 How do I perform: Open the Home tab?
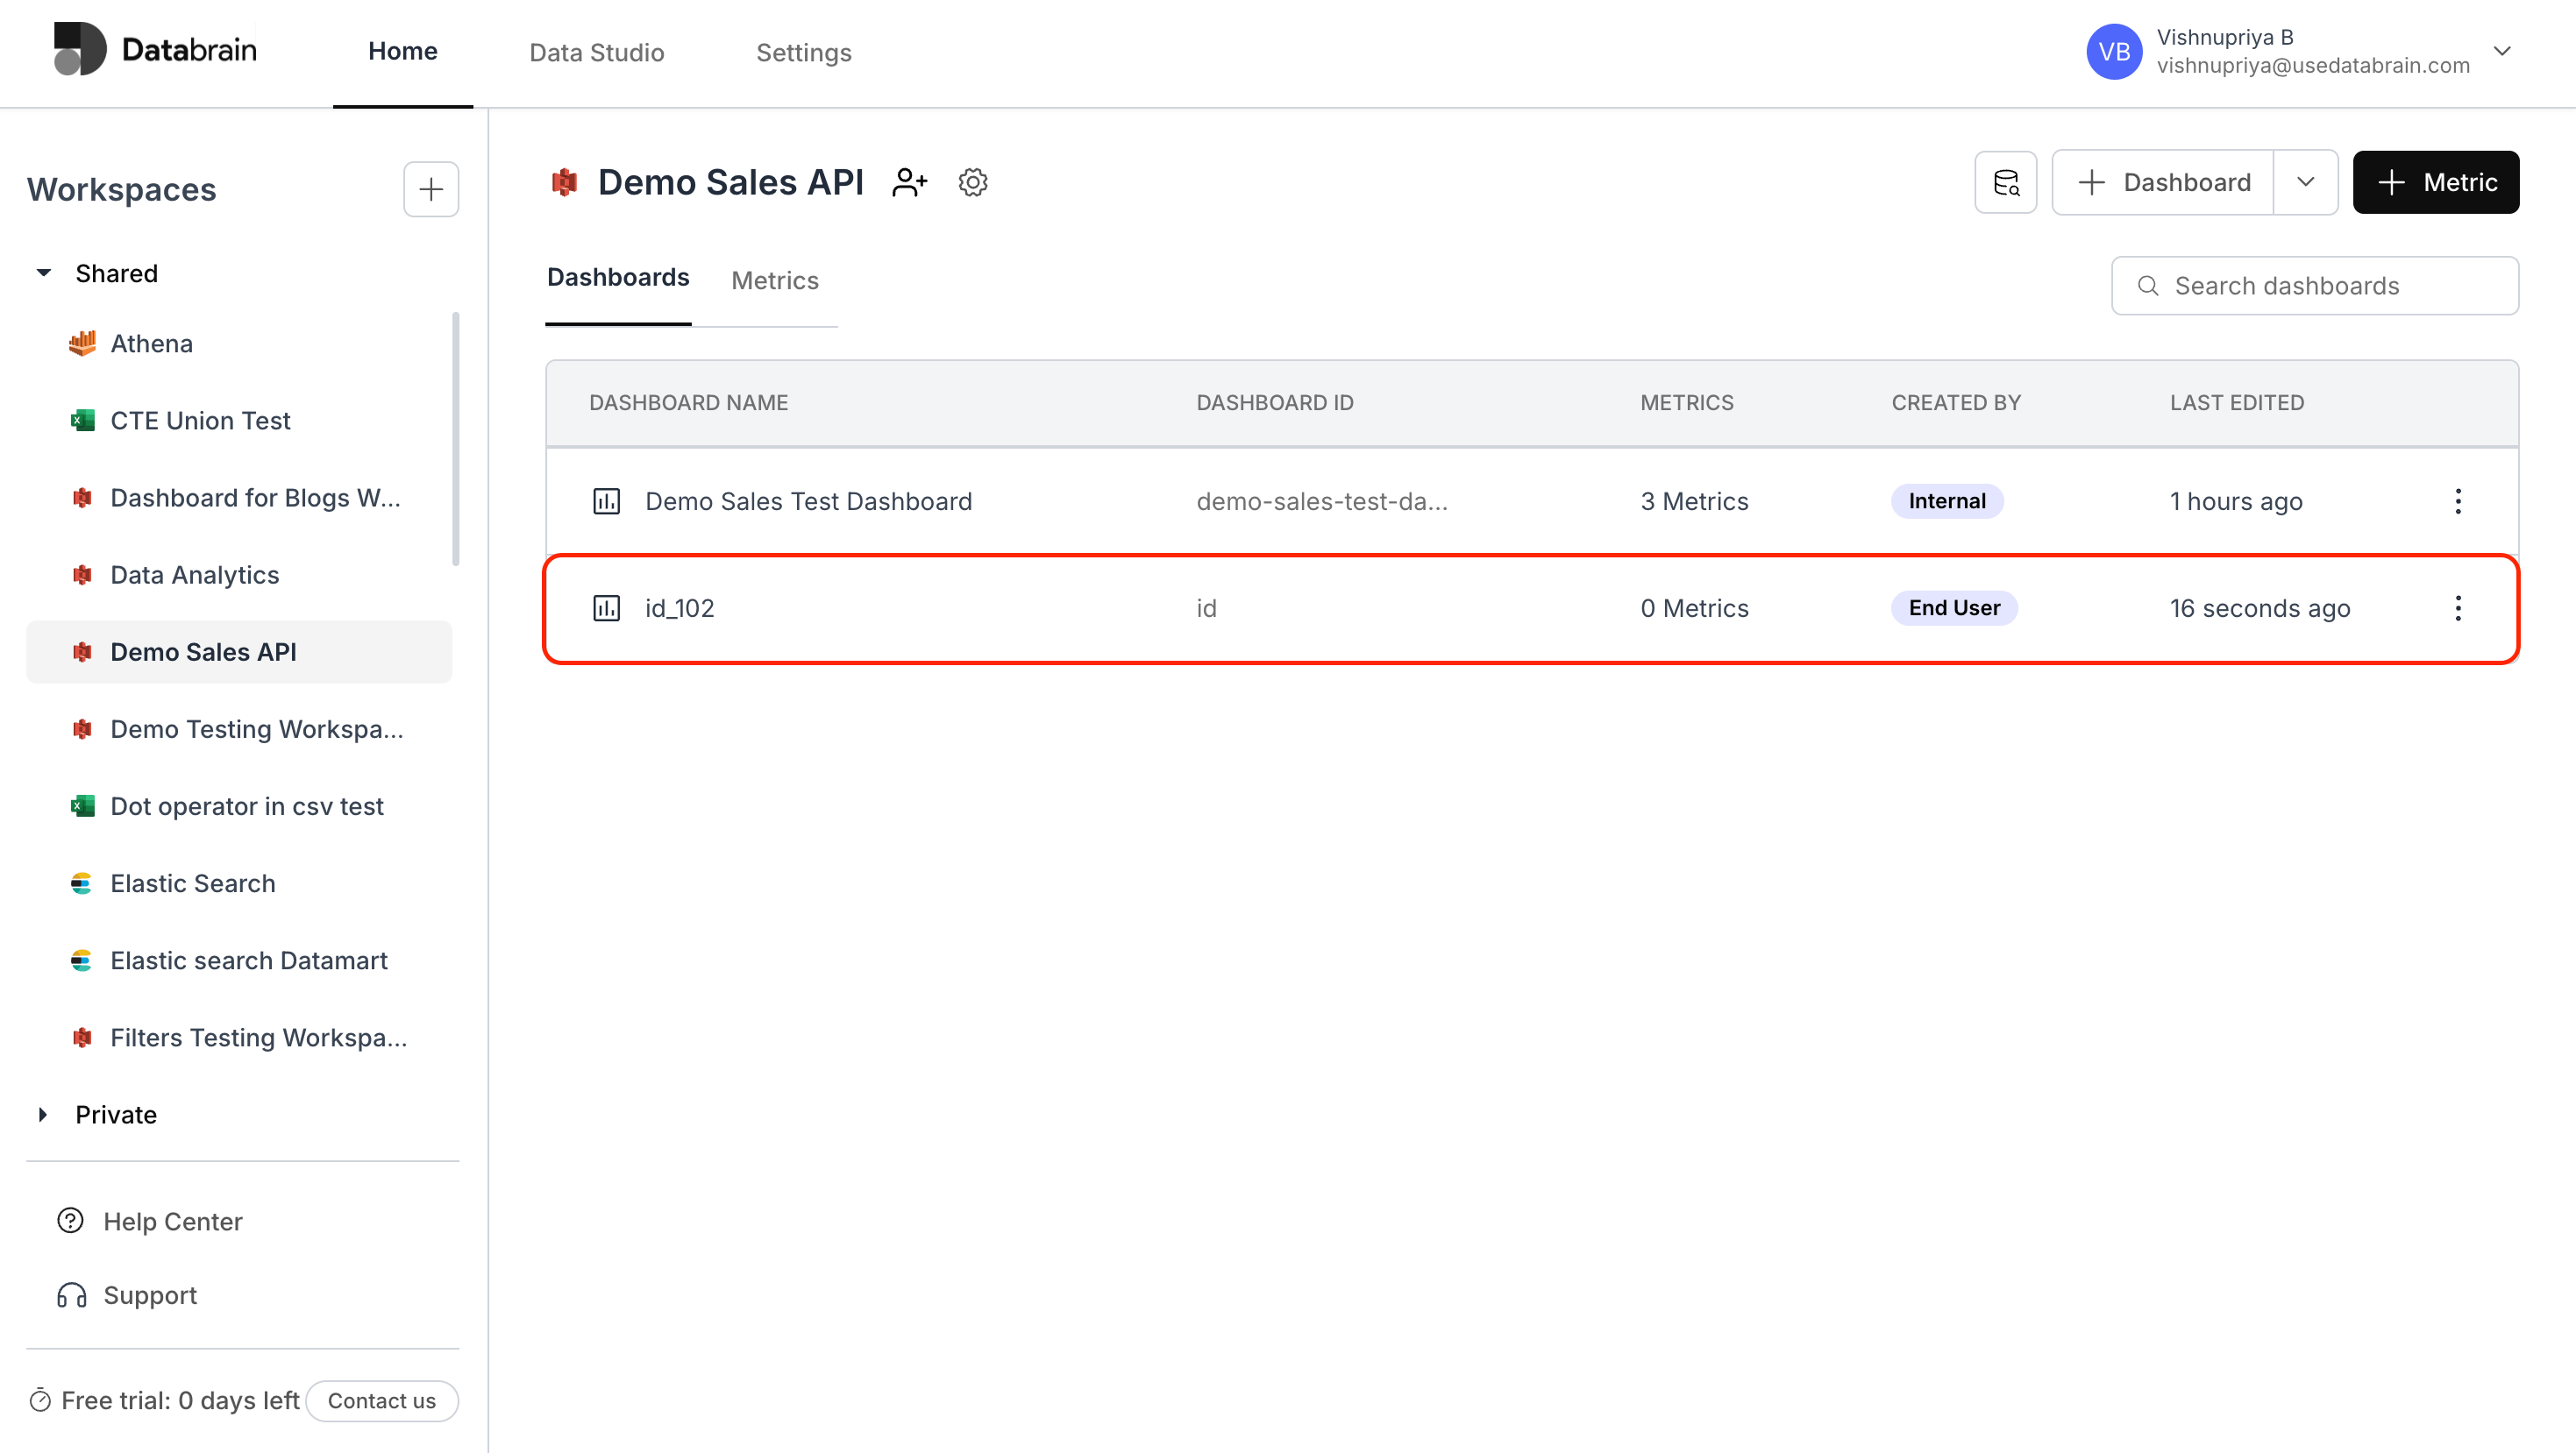[402, 51]
